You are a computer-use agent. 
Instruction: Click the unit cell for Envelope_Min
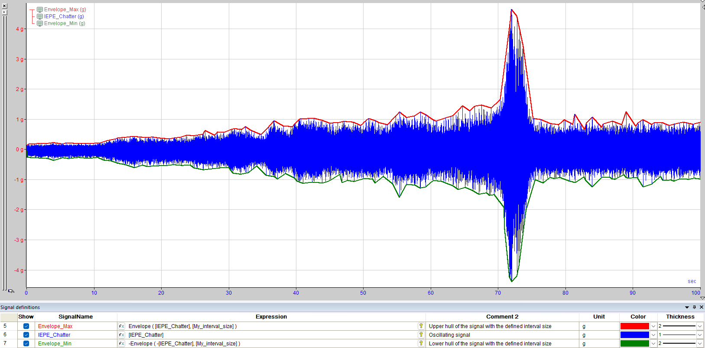599,344
